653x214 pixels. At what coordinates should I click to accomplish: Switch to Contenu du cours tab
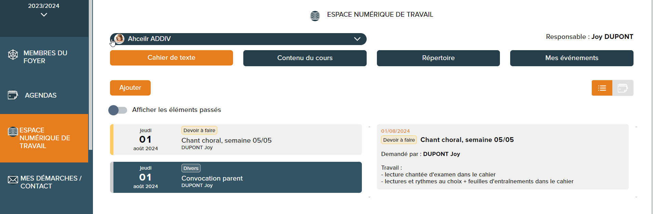(305, 58)
